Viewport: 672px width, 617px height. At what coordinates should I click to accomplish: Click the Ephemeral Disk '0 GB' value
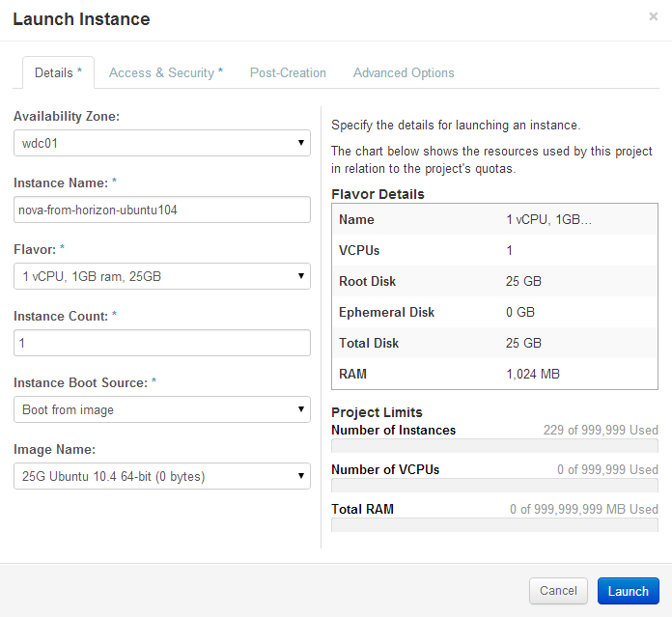point(519,312)
